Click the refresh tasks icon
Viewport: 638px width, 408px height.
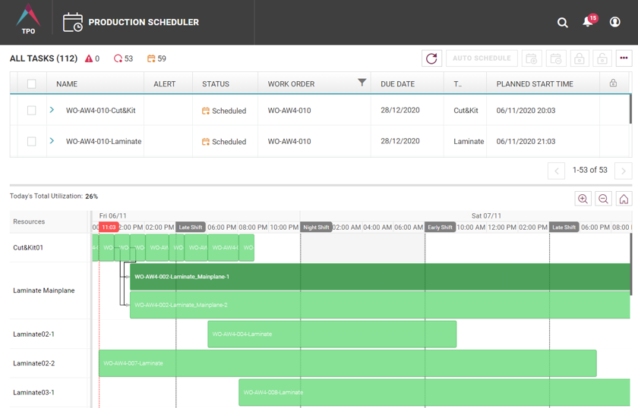pos(431,58)
